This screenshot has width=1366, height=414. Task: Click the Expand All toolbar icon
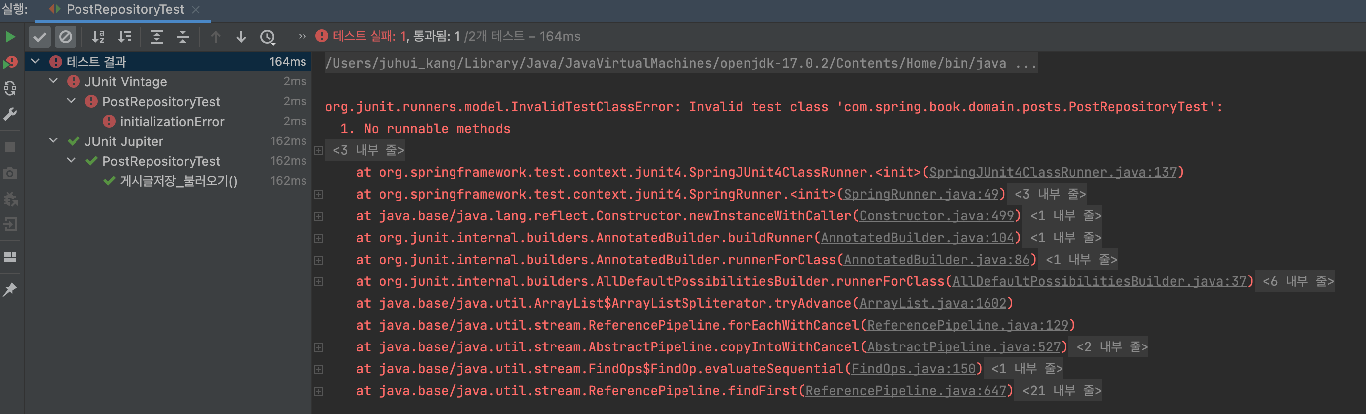(x=156, y=37)
